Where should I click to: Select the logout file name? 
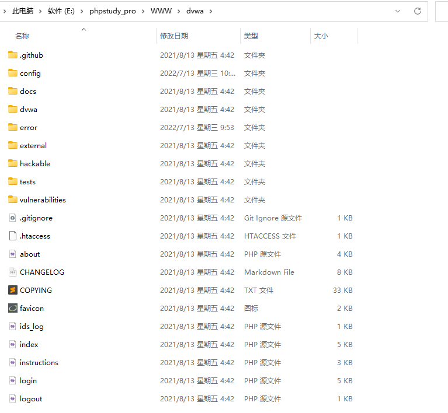click(31, 399)
